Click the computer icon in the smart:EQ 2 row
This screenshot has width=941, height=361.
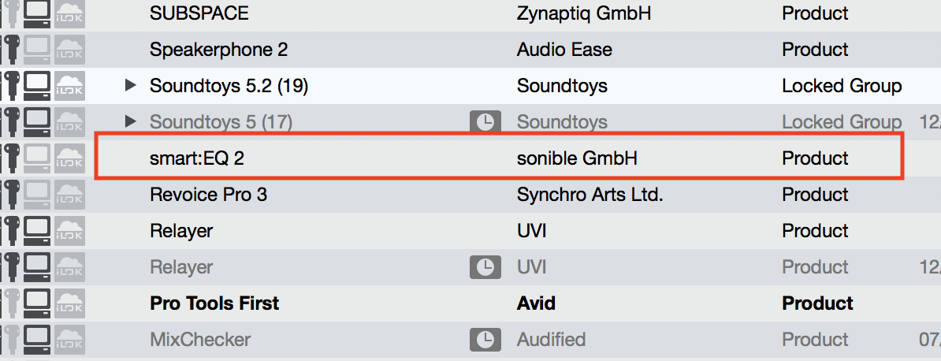[37, 158]
